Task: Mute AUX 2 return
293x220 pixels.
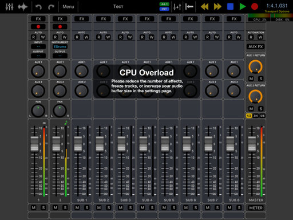Action: pos(251,109)
